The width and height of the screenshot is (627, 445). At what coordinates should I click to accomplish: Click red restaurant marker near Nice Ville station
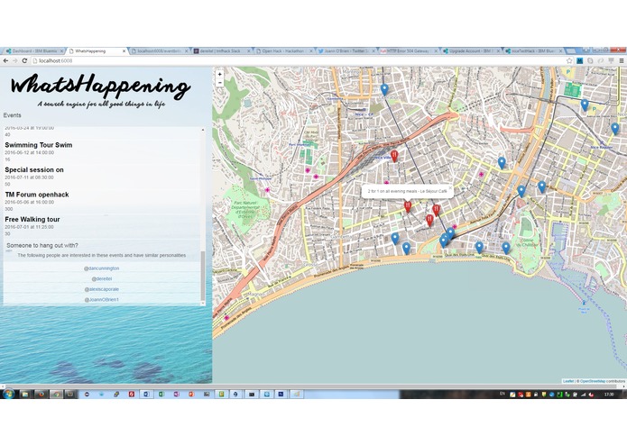coord(394,156)
